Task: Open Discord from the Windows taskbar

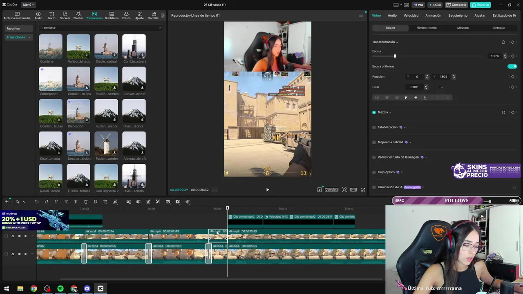Action: point(87,289)
